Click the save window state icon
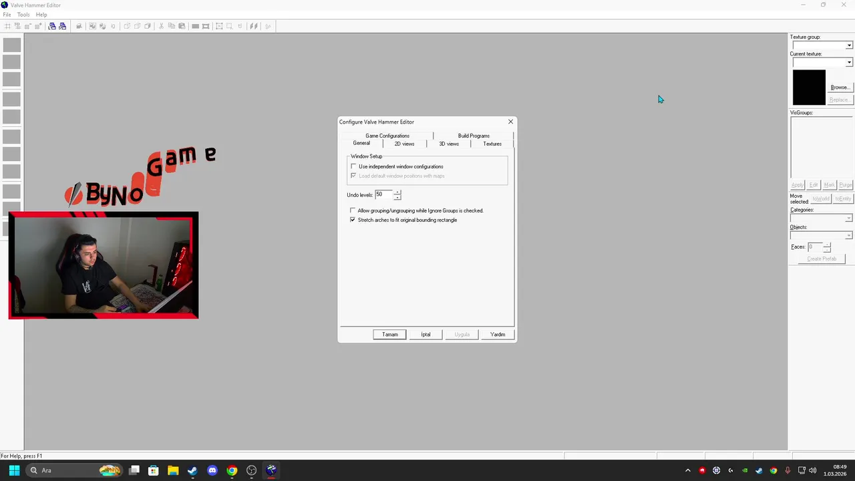This screenshot has height=481, width=855. click(x=63, y=26)
